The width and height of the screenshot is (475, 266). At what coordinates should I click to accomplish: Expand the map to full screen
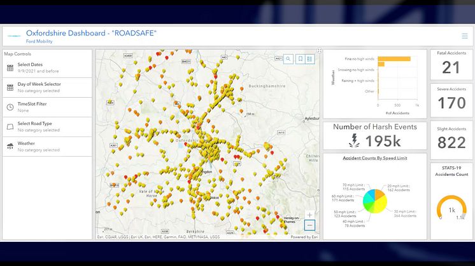[319, 50]
